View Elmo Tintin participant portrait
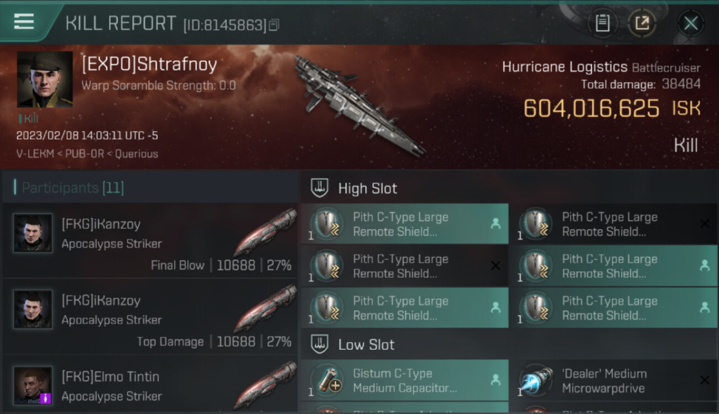719x414 pixels. pyautogui.click(x=33, y=385)
